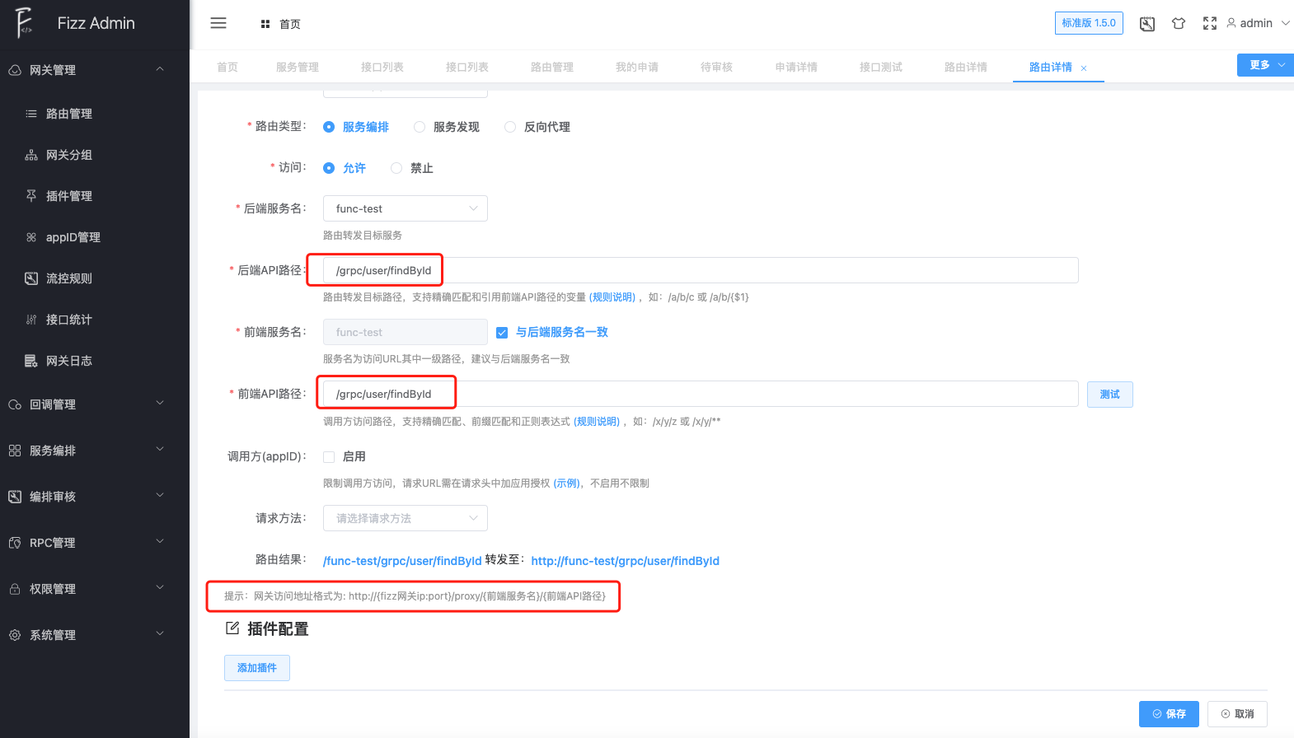Select the 允许 access radio
The height and width of the screenshot is (738, 1294).
329,168
